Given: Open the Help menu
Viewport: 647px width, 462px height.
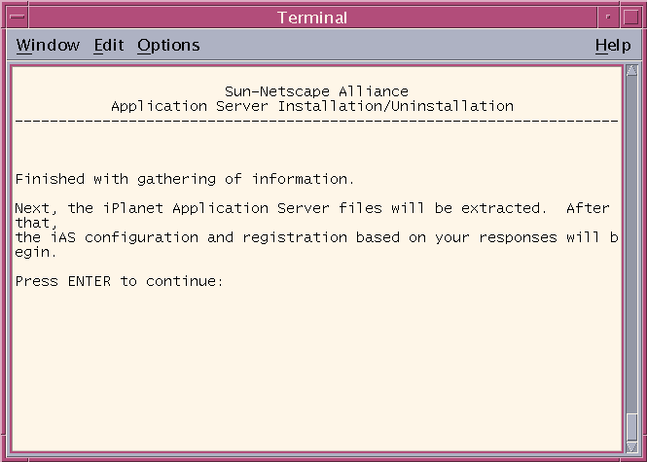Looking at the screenshot, I should click(x=613, y=45).
